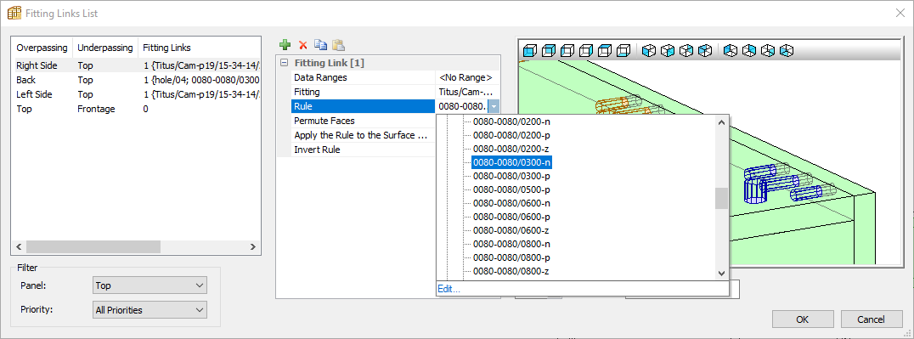The width and height of the screenshot is (914, 339).
Task: Select back-face highlighted cube view icon
Action: (548, 51)
